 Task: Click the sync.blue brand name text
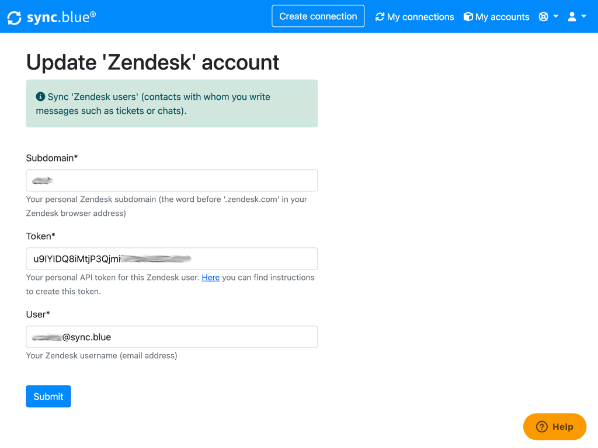coord(61,17)
